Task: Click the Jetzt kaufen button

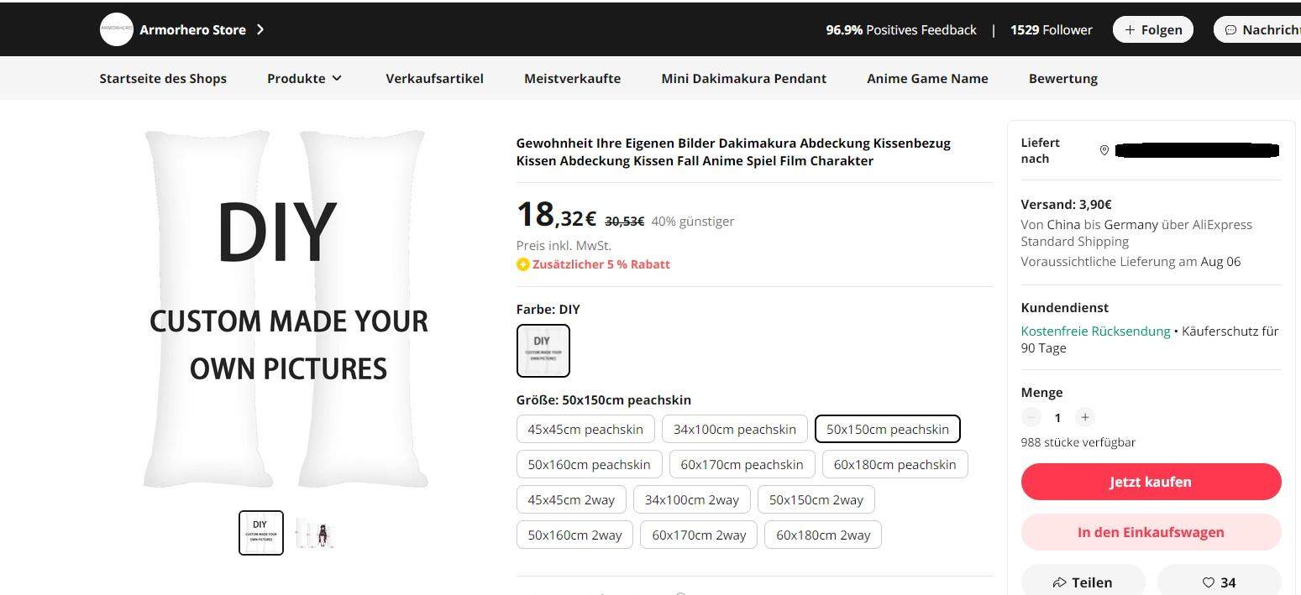Action: coord(1150,482)
